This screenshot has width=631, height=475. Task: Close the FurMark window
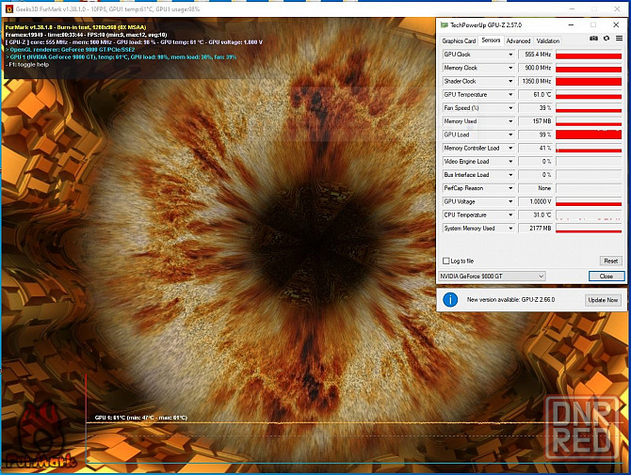pyautogui.click(x=617, y=8)
